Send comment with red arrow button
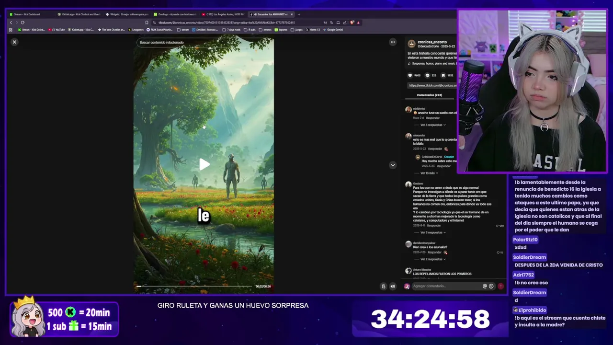Viewport: 613px width, 345px height. point(500,286)
